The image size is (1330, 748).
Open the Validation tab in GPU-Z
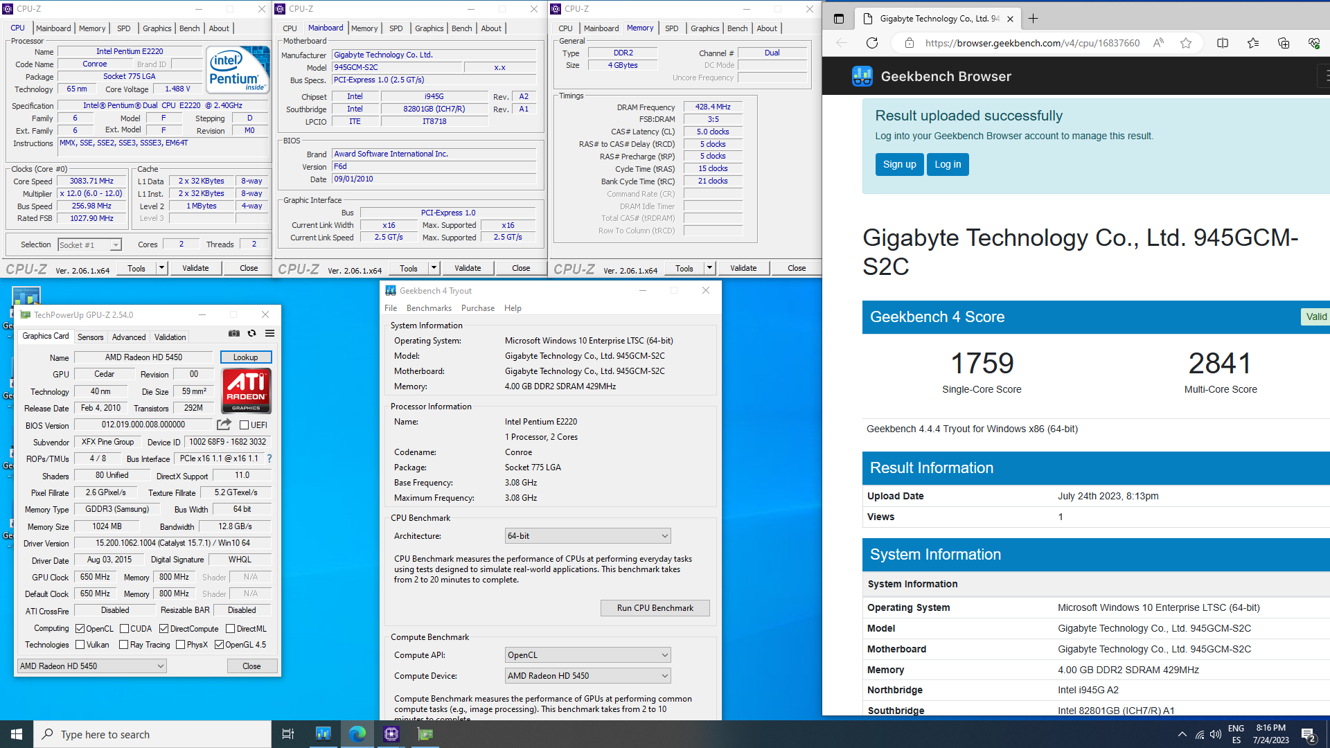(x=170, y=337)
